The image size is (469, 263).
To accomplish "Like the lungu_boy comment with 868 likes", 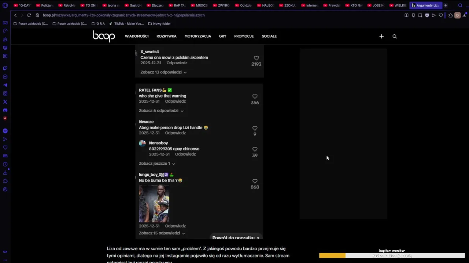I will point(255,181).
